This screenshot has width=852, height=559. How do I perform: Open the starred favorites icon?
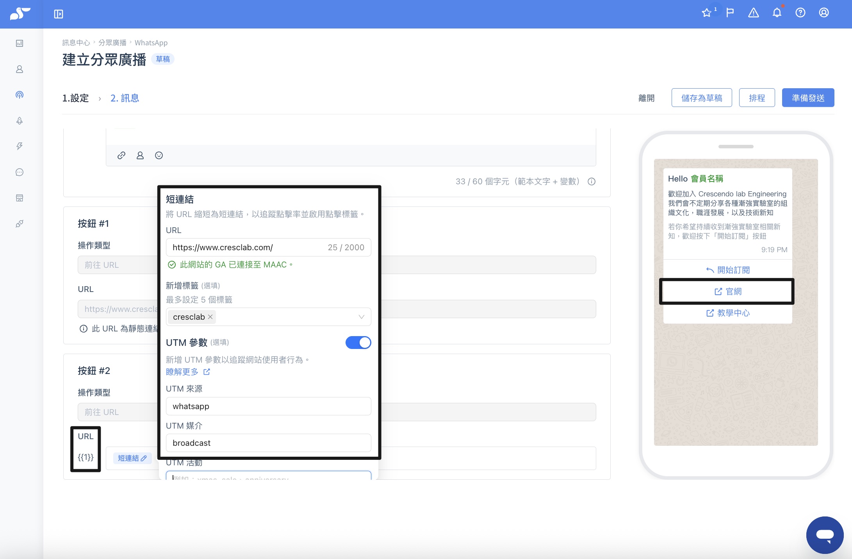click(706, 13)
